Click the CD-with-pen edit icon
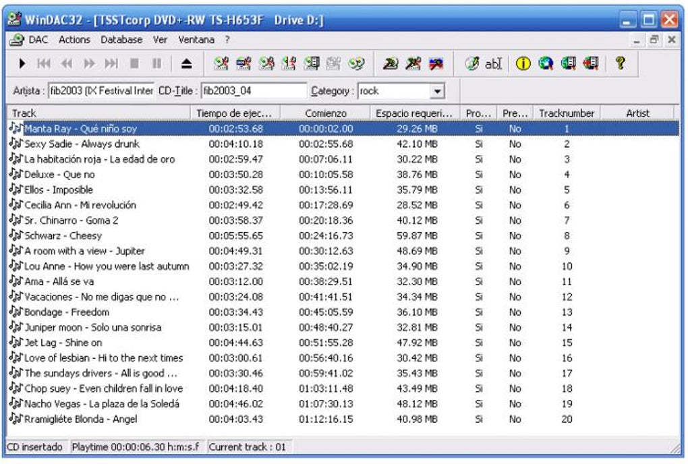688x464 pixels. (471, 63)
